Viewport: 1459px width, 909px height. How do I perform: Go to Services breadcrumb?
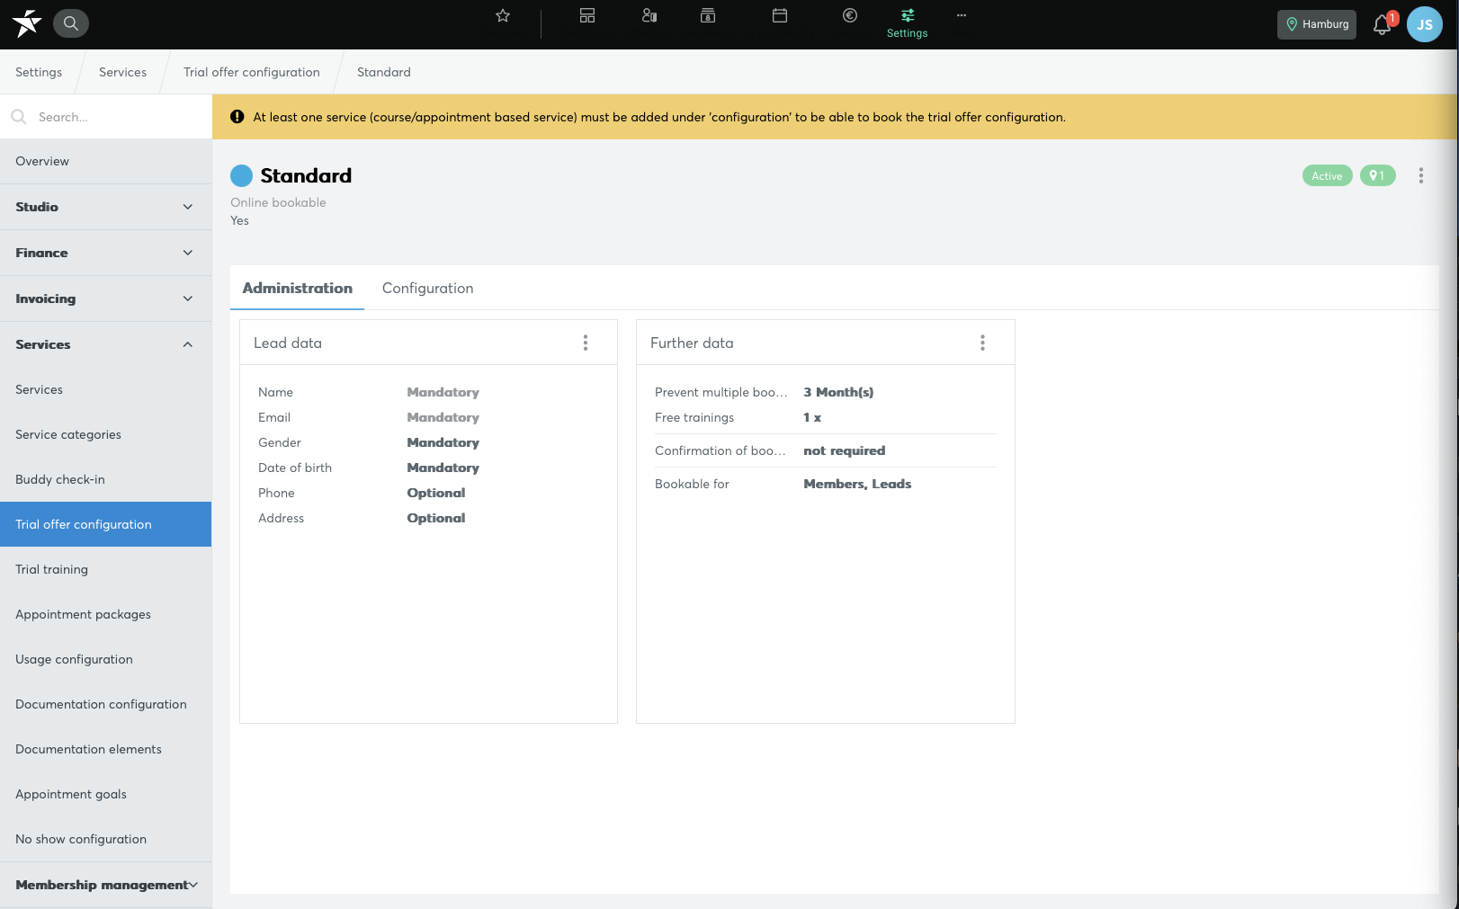pos(122,72)
